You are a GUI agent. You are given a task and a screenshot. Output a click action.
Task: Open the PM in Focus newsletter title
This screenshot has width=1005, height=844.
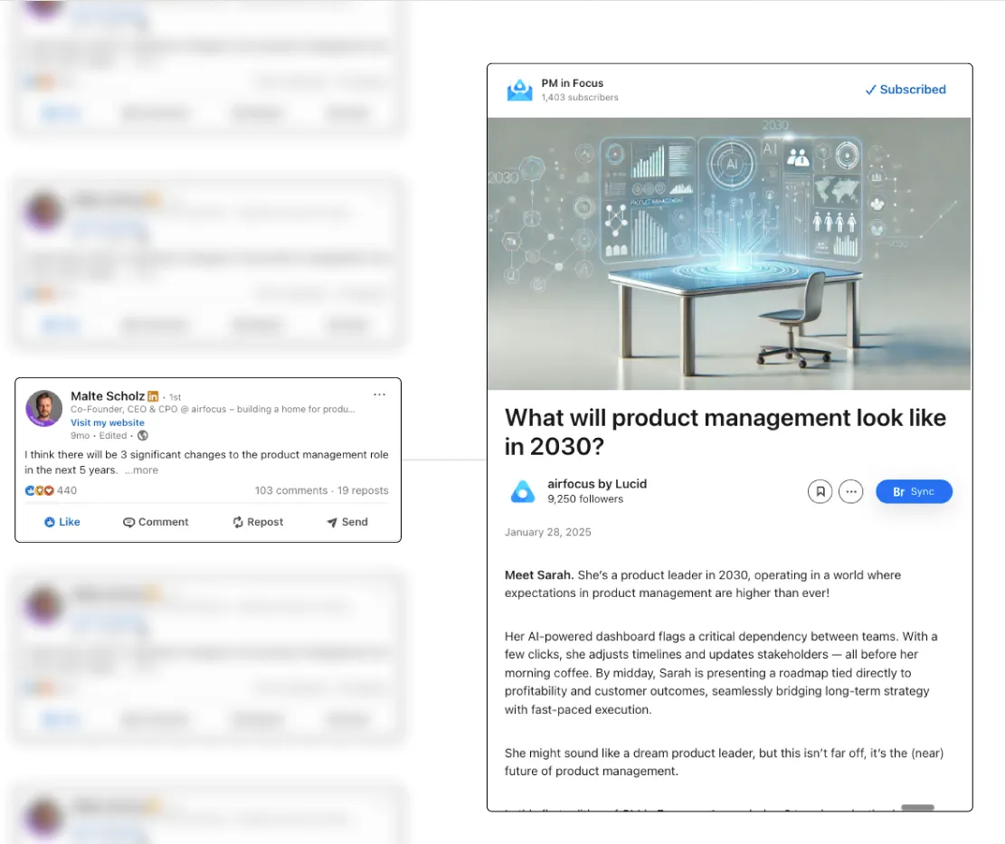[x=573, y=83]
